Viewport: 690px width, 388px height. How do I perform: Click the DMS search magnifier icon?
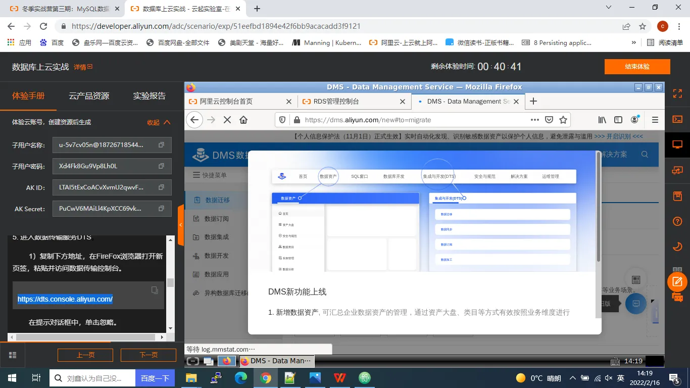(645, 154)
